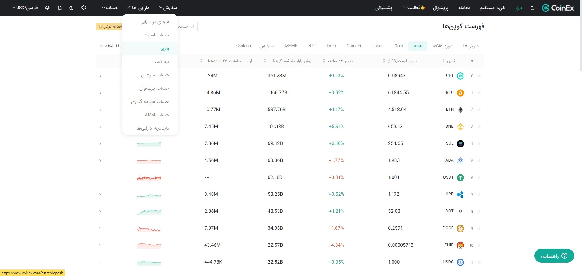This screenshot has width=582, height=276.
Task: Favorite ADA with its star
Action: (479, 161)
